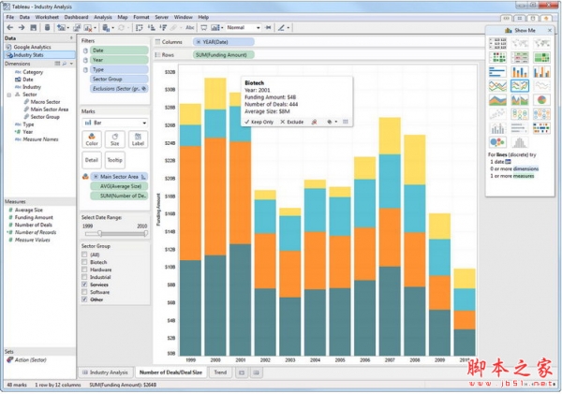Check the Biotech checkbox
Image resolution: width=562 pixels, height=394 pixels.
tap(84, 262)
